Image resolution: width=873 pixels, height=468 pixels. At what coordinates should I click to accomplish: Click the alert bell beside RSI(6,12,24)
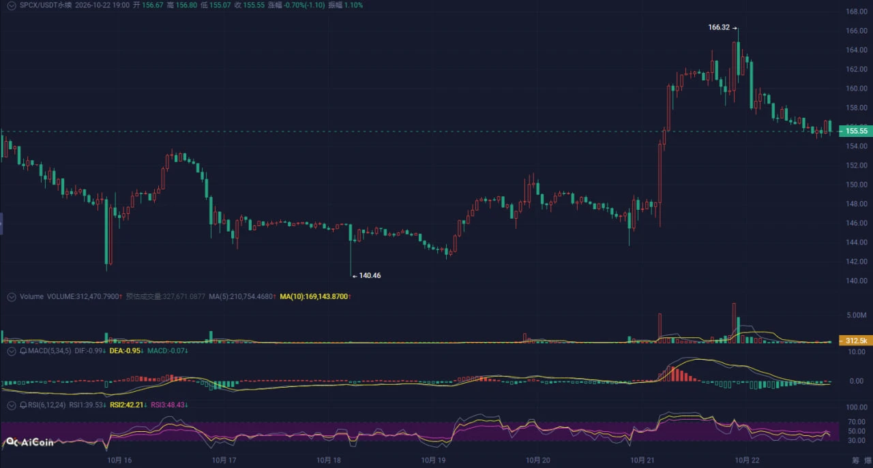(x=23, y=405)
